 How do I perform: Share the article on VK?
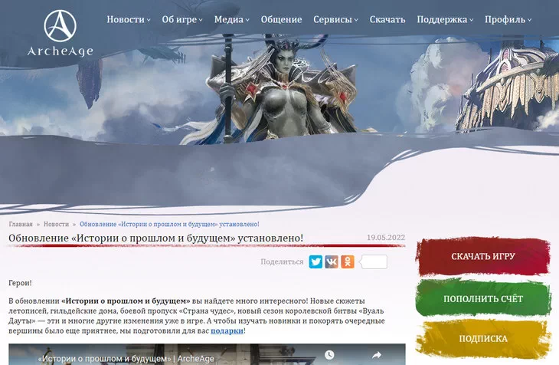(x=332, y=261)
